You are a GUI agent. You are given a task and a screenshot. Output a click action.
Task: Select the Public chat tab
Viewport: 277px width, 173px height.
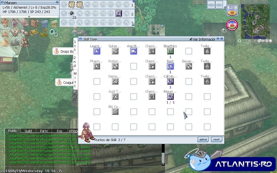point(12,131)
